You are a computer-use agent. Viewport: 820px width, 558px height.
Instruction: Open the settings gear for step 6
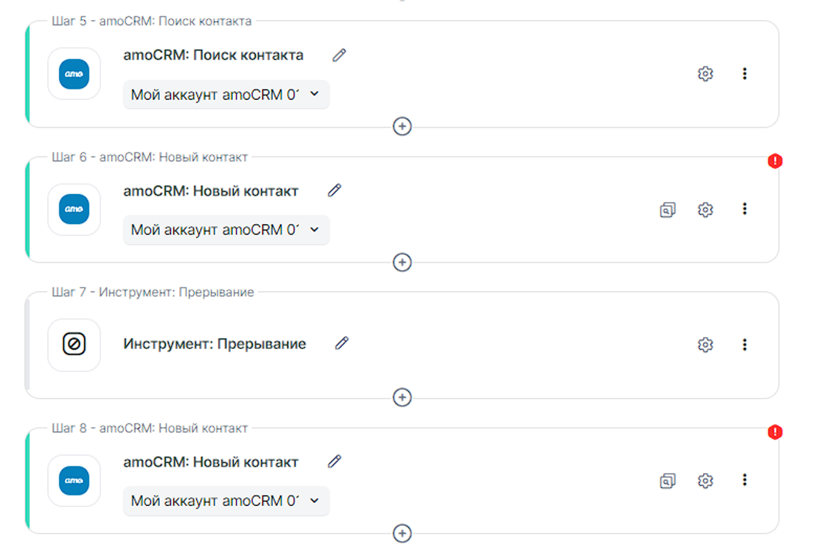point(705,210)
